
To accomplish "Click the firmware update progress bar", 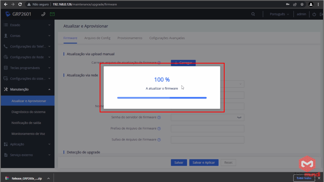I will click(162, 98).
